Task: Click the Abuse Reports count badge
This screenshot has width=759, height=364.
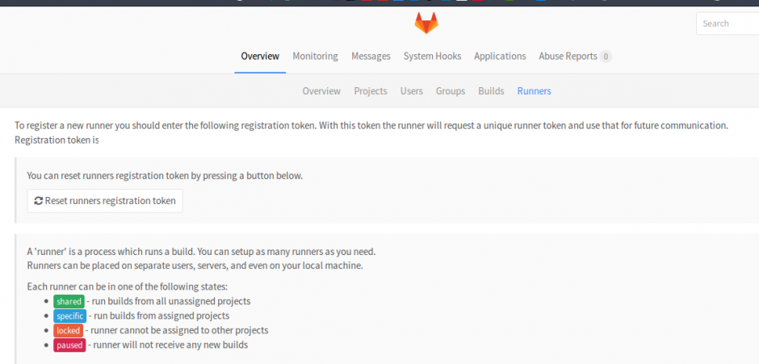Action: 606,56
